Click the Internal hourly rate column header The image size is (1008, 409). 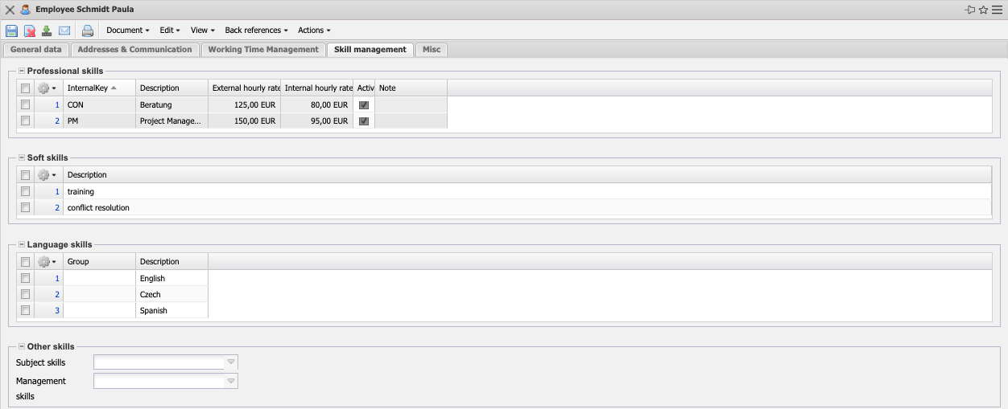317,88
